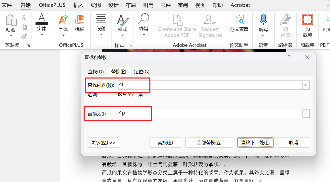Open the Add-ins grid icon
Image resolution: width=330 pixels, height=182 pixels.
[x=307, y=20]
